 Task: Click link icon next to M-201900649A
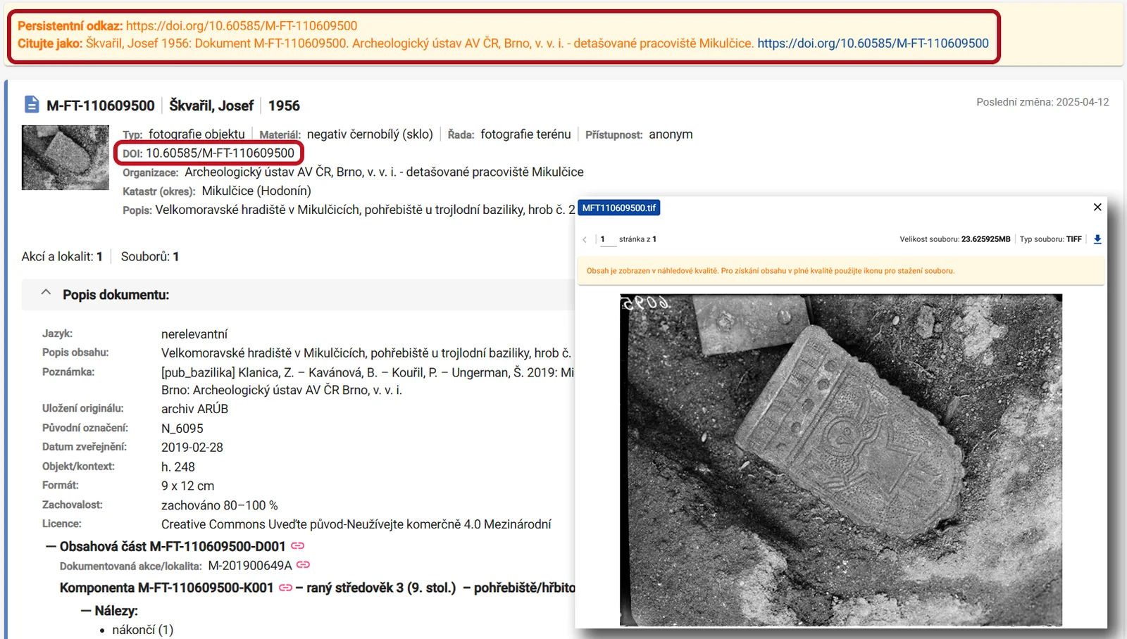coord(303,565)
